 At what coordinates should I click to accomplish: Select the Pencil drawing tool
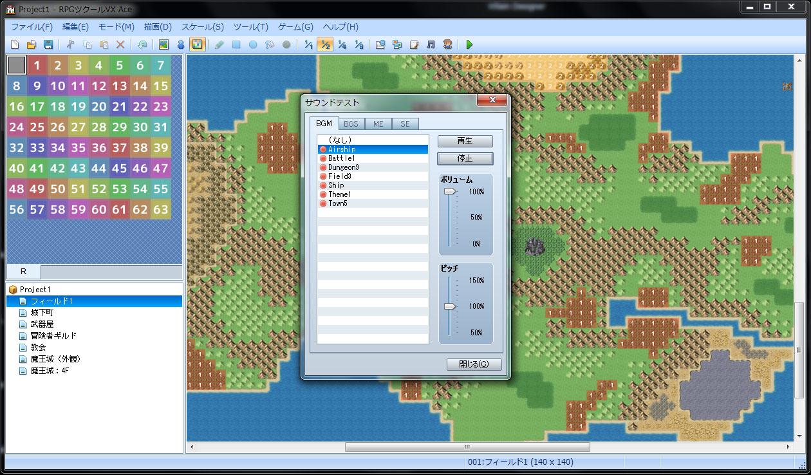(219, 45)
